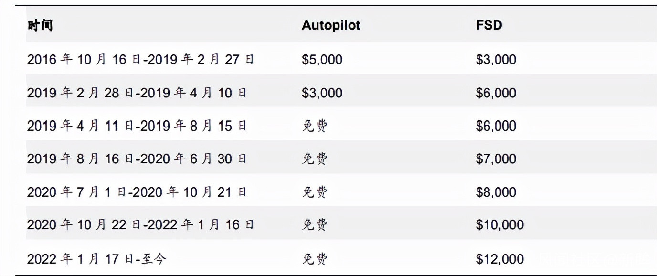Click the $12,000 FSD price
The width and height of the screenshot is (657, 276).
pos(499,259)
